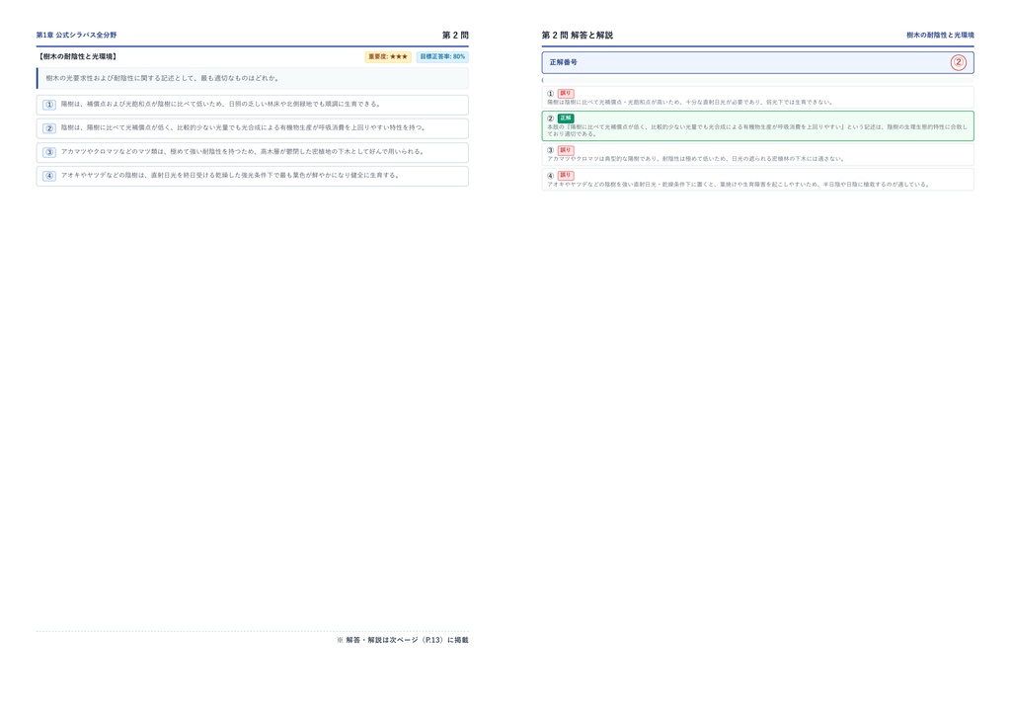Select answer option ④ circled number icon
This screenshot has width=1011, height=715.
point(49,176)
